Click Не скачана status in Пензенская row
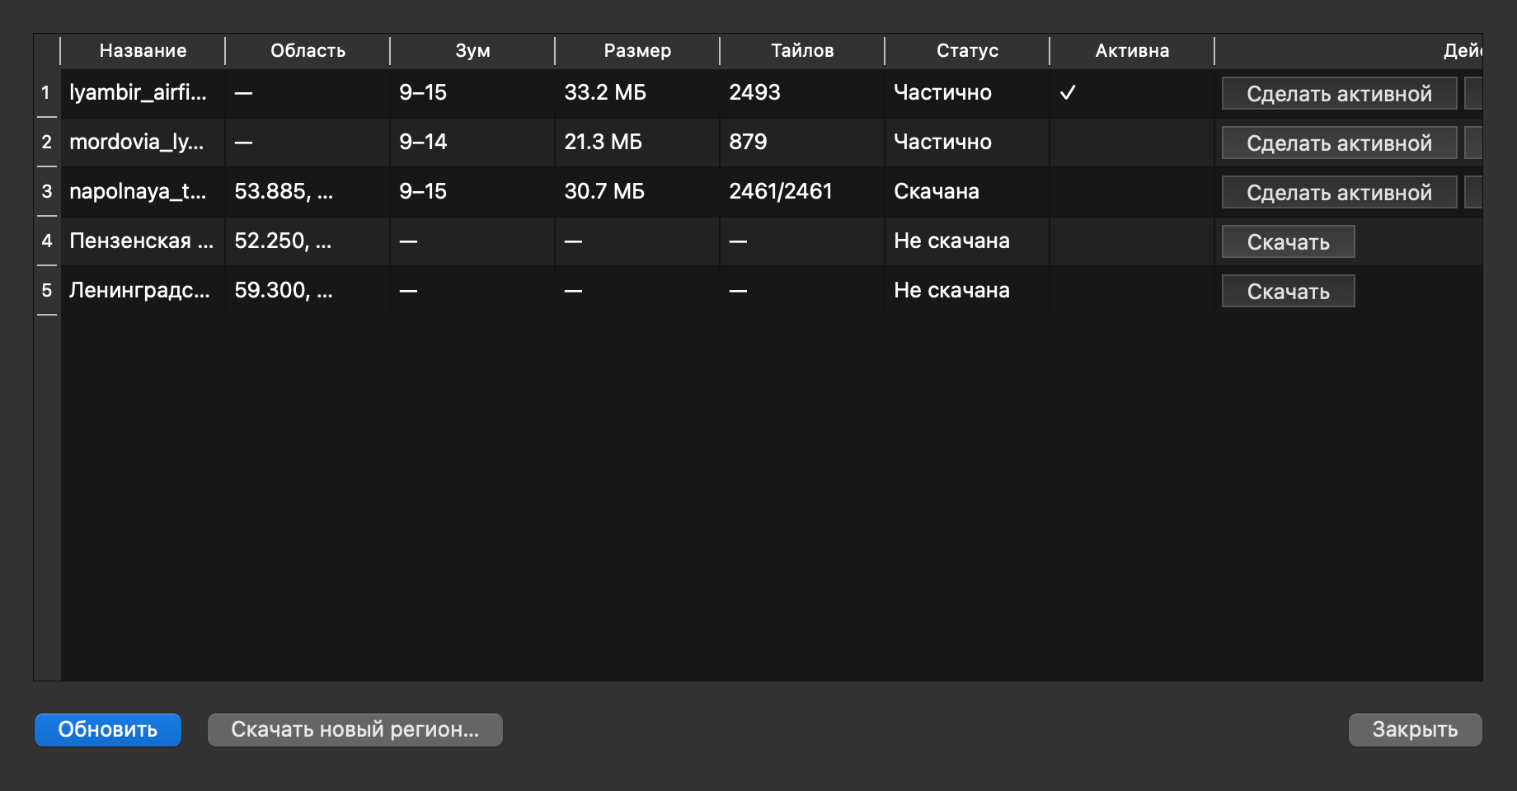The width and height of the screenshot is (1517, 791). point(967,241)
